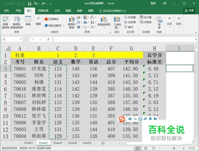The width and height of the screenshot is (199, 151).
Task: Click 登录 sign-in link
Action: [x=153, y=3]
